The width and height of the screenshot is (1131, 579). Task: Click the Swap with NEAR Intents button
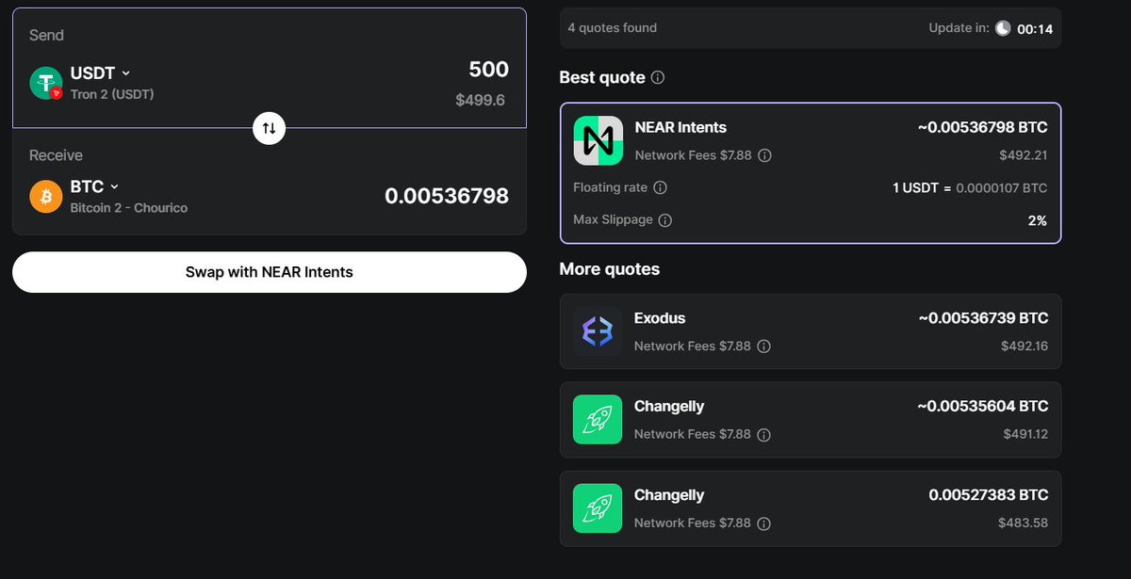(269, 272)
